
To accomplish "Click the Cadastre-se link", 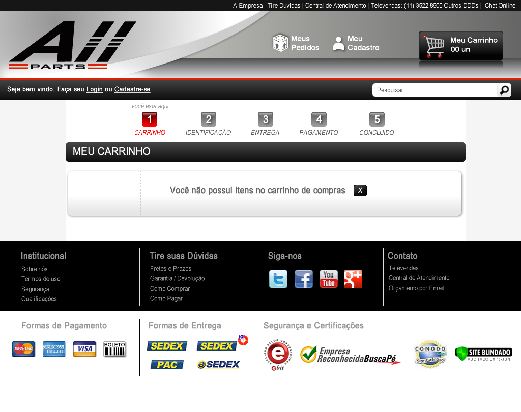I will [132, 89].
